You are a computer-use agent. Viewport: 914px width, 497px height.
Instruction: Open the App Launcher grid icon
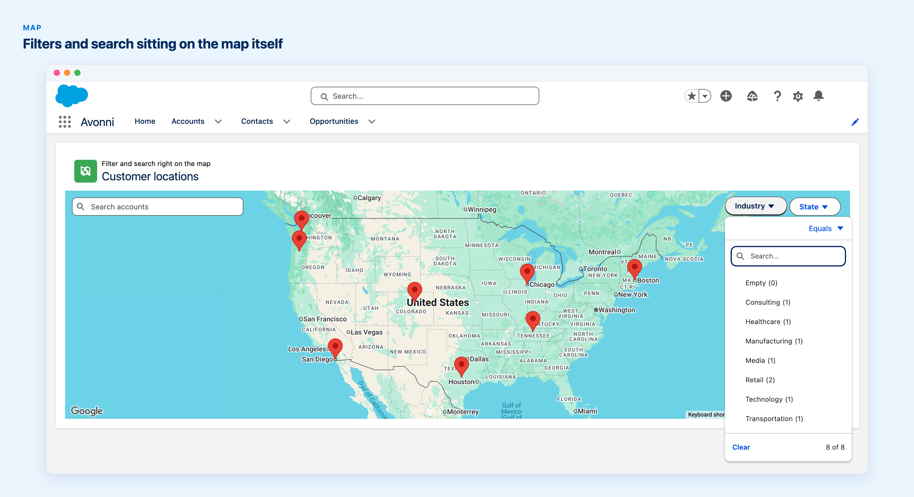pyautogui.click(x=65, y=122)
